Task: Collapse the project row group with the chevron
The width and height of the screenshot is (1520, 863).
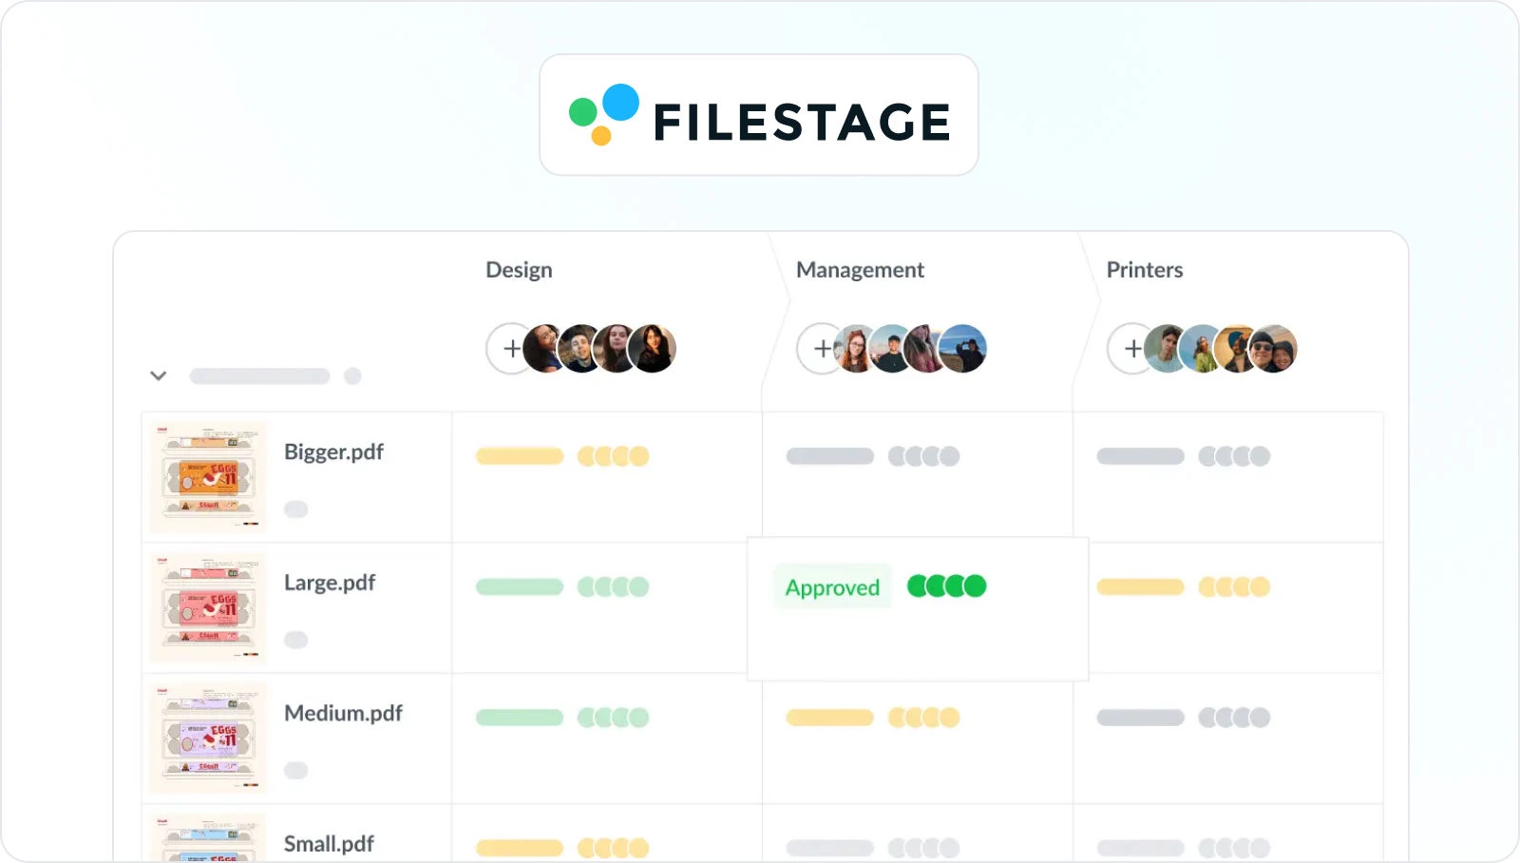Action: pyautogui.click(x=158, y=375)
